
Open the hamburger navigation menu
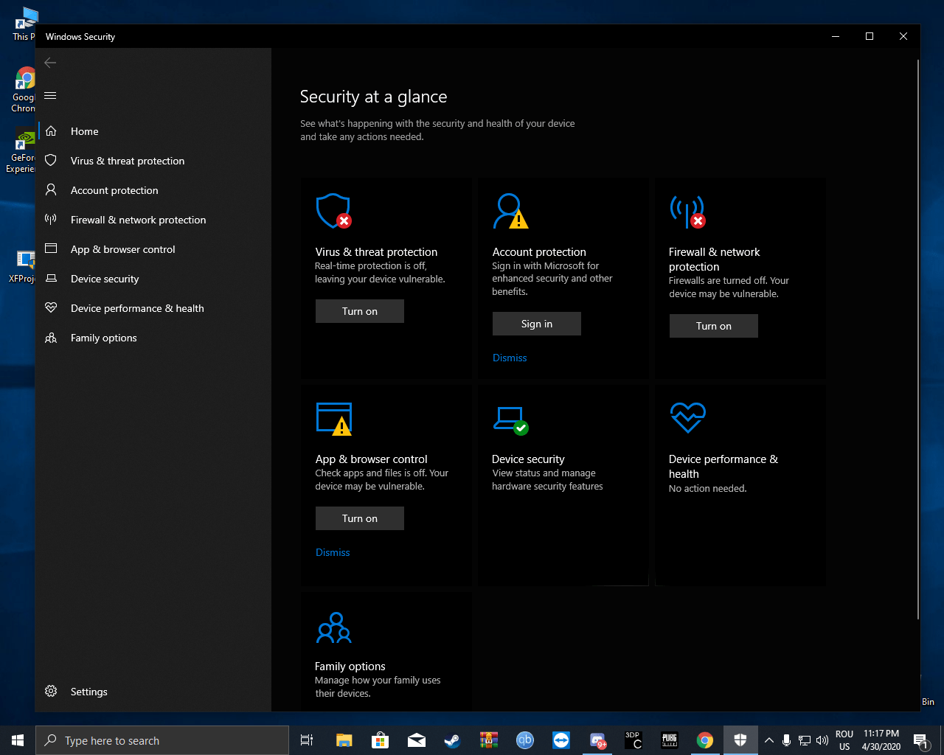tap(50, 96)
